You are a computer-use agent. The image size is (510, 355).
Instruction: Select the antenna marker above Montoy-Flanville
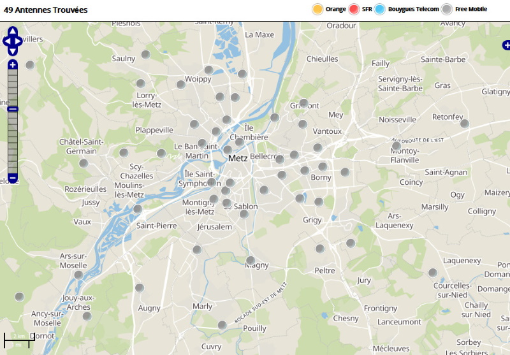click(396, 146)
